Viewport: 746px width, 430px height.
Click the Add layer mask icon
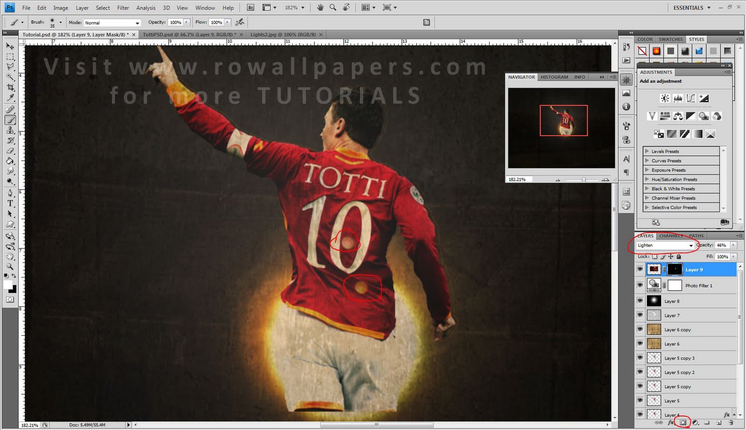point(683,423)
